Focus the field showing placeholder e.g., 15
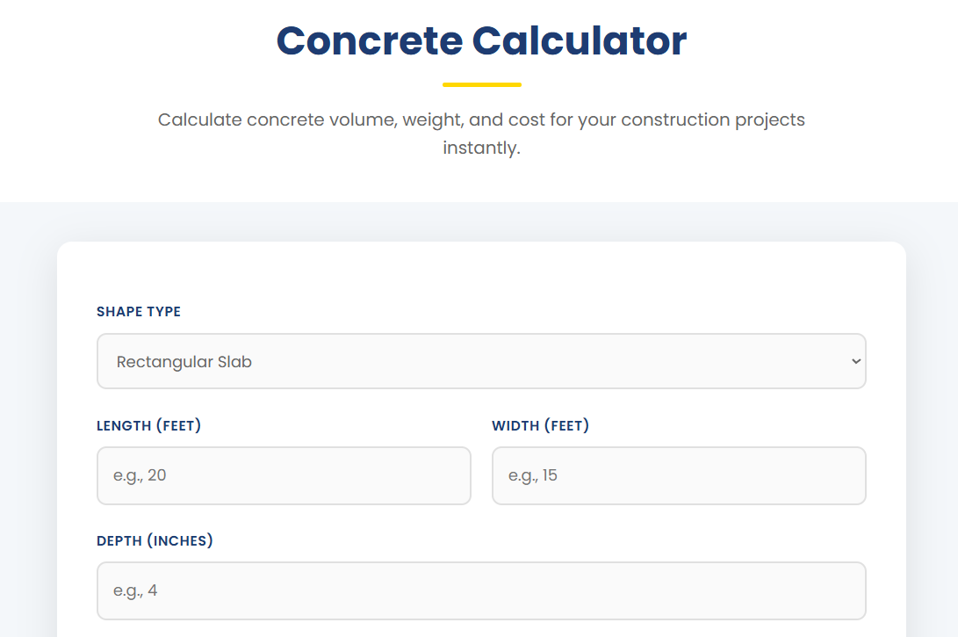Image resolution: width=958 pixels, height=637 pixels. click(679, 475)
